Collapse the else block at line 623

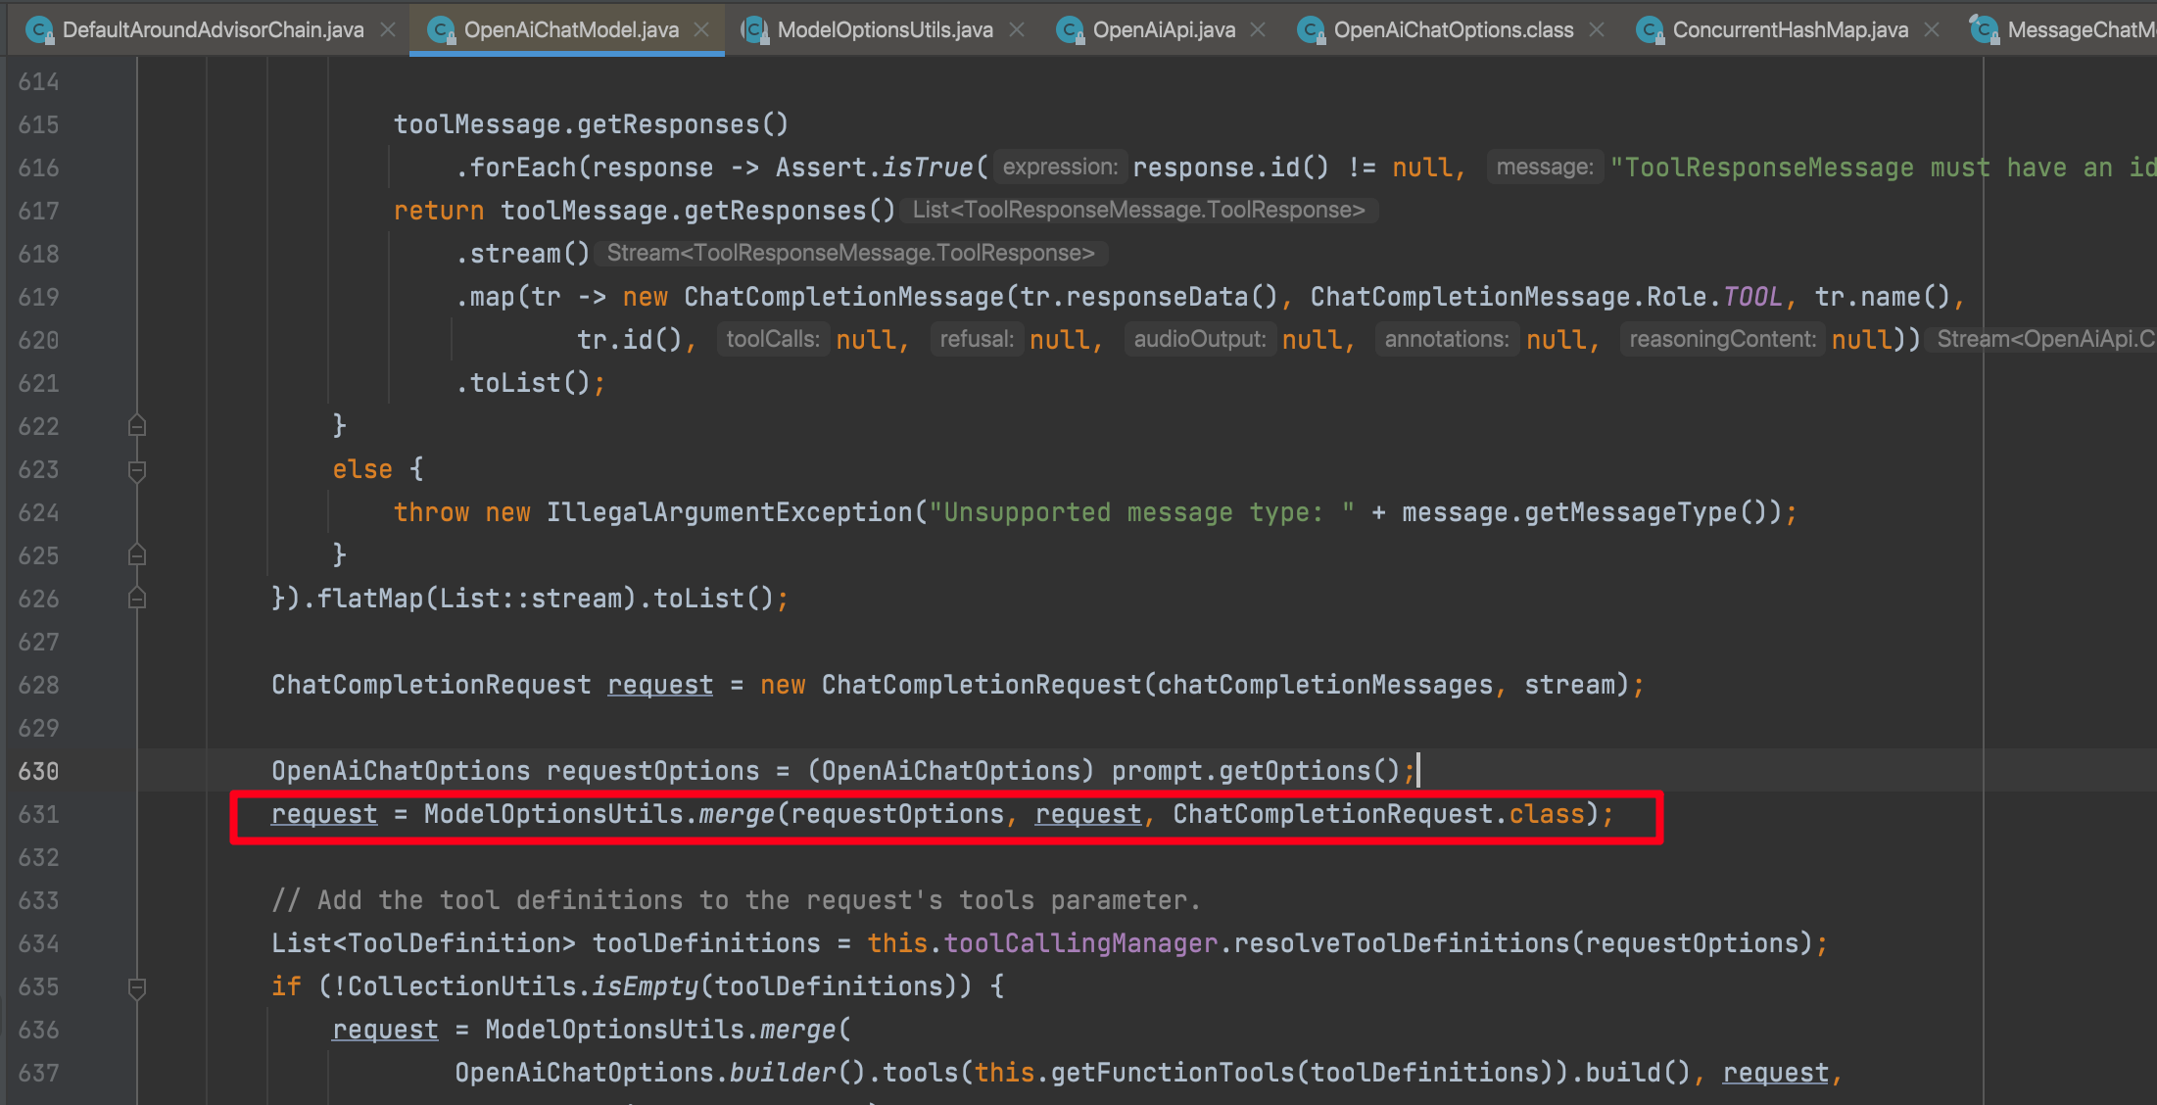tap(137, 470)
